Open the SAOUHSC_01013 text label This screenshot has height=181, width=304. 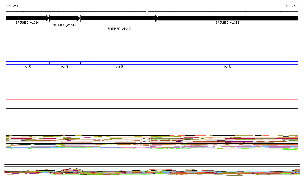pyautogui.click(x=227, y=23)
